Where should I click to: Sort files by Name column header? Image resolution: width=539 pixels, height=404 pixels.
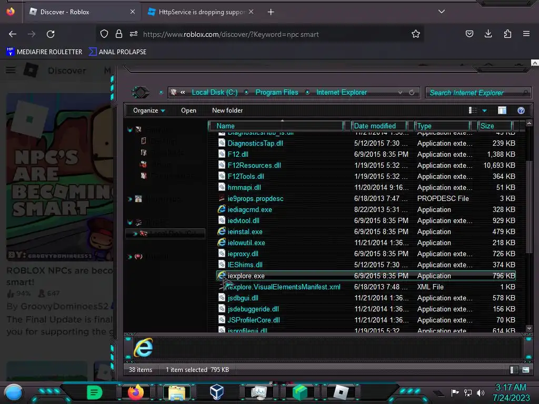point(276,126)
